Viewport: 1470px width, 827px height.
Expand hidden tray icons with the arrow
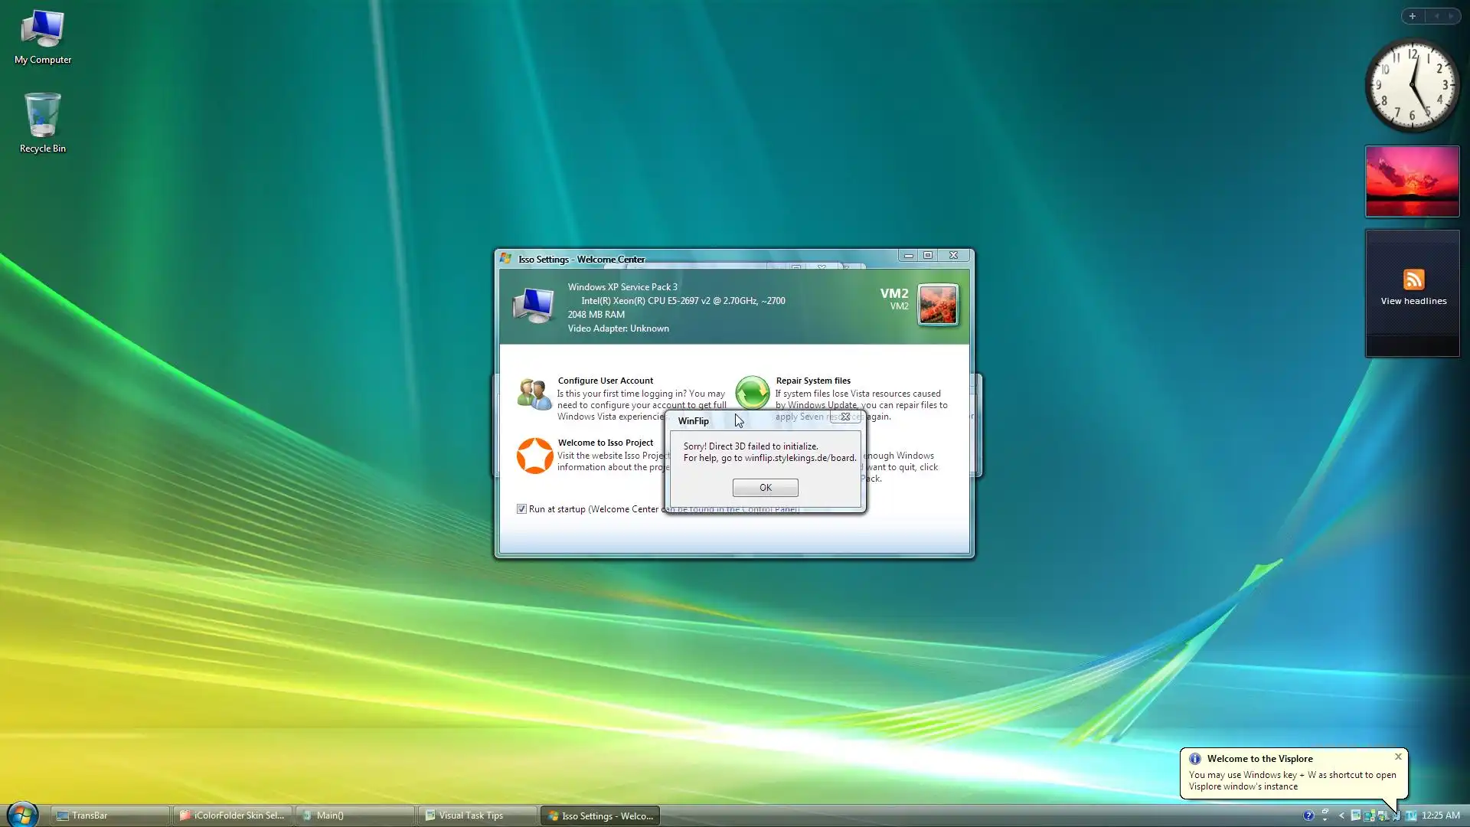click(x=1341, y=816)
